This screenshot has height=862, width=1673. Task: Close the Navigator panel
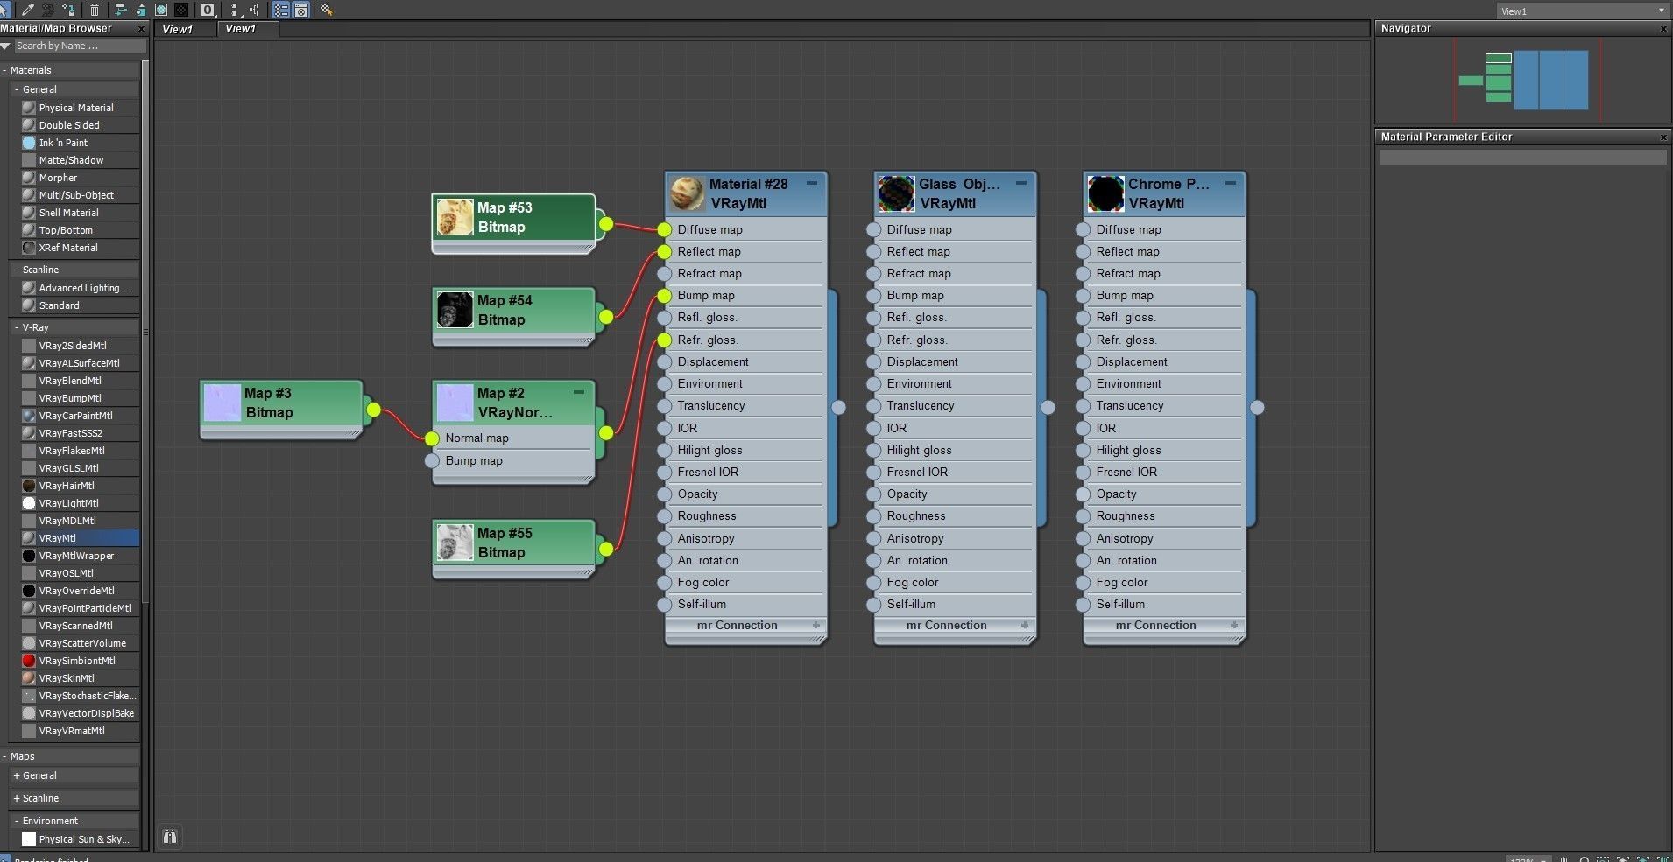pos(1663,29)
